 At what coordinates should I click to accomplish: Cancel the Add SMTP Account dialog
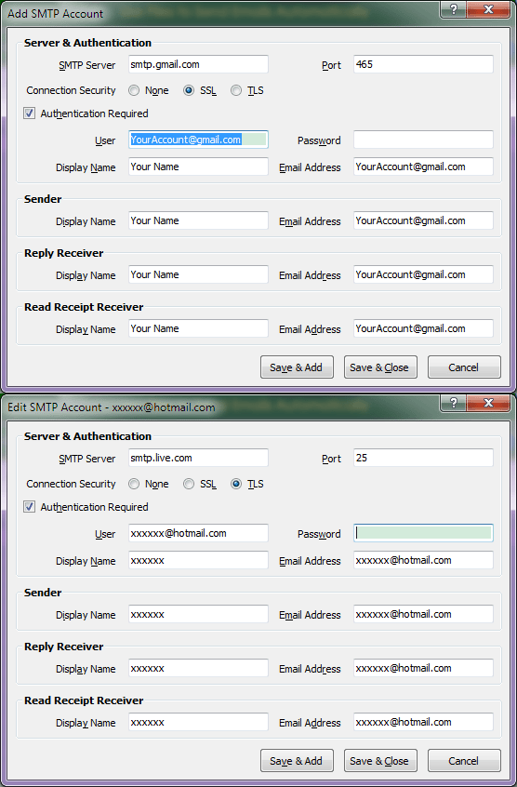(464, 367)
